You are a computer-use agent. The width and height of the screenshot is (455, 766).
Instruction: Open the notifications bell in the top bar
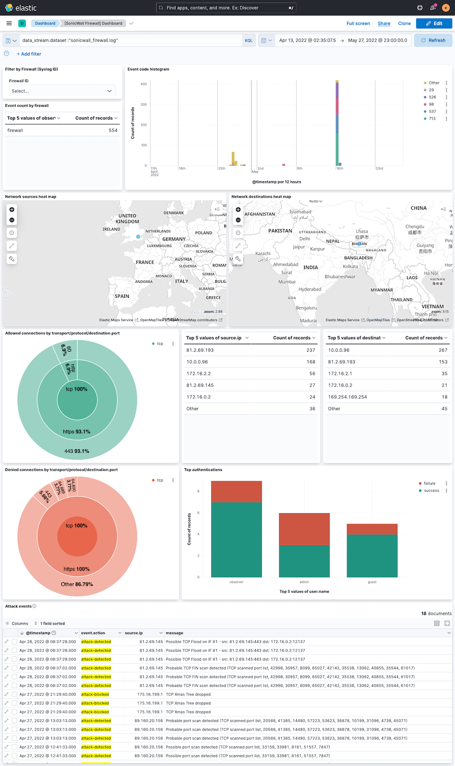(433, 8)
